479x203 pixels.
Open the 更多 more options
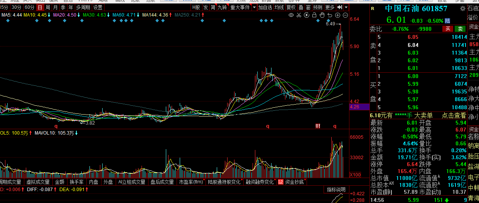click(330, 7)
